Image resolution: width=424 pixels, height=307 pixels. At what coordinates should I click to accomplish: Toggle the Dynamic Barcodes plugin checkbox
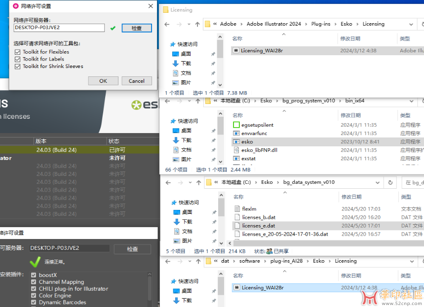click(34, 302)
